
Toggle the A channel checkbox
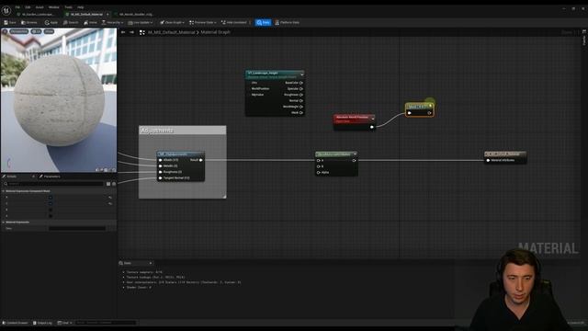pos(51,216)
